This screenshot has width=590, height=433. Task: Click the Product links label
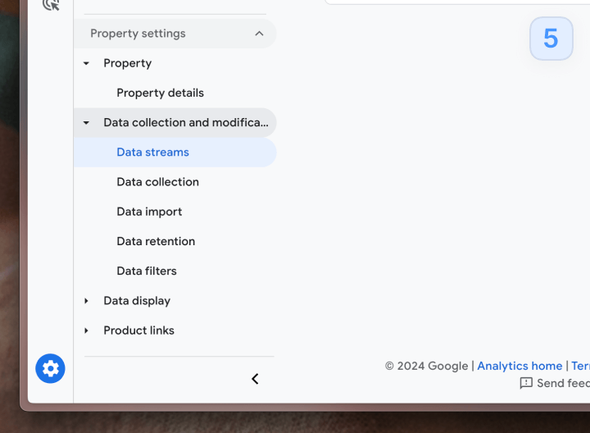[x=138, y=330]
